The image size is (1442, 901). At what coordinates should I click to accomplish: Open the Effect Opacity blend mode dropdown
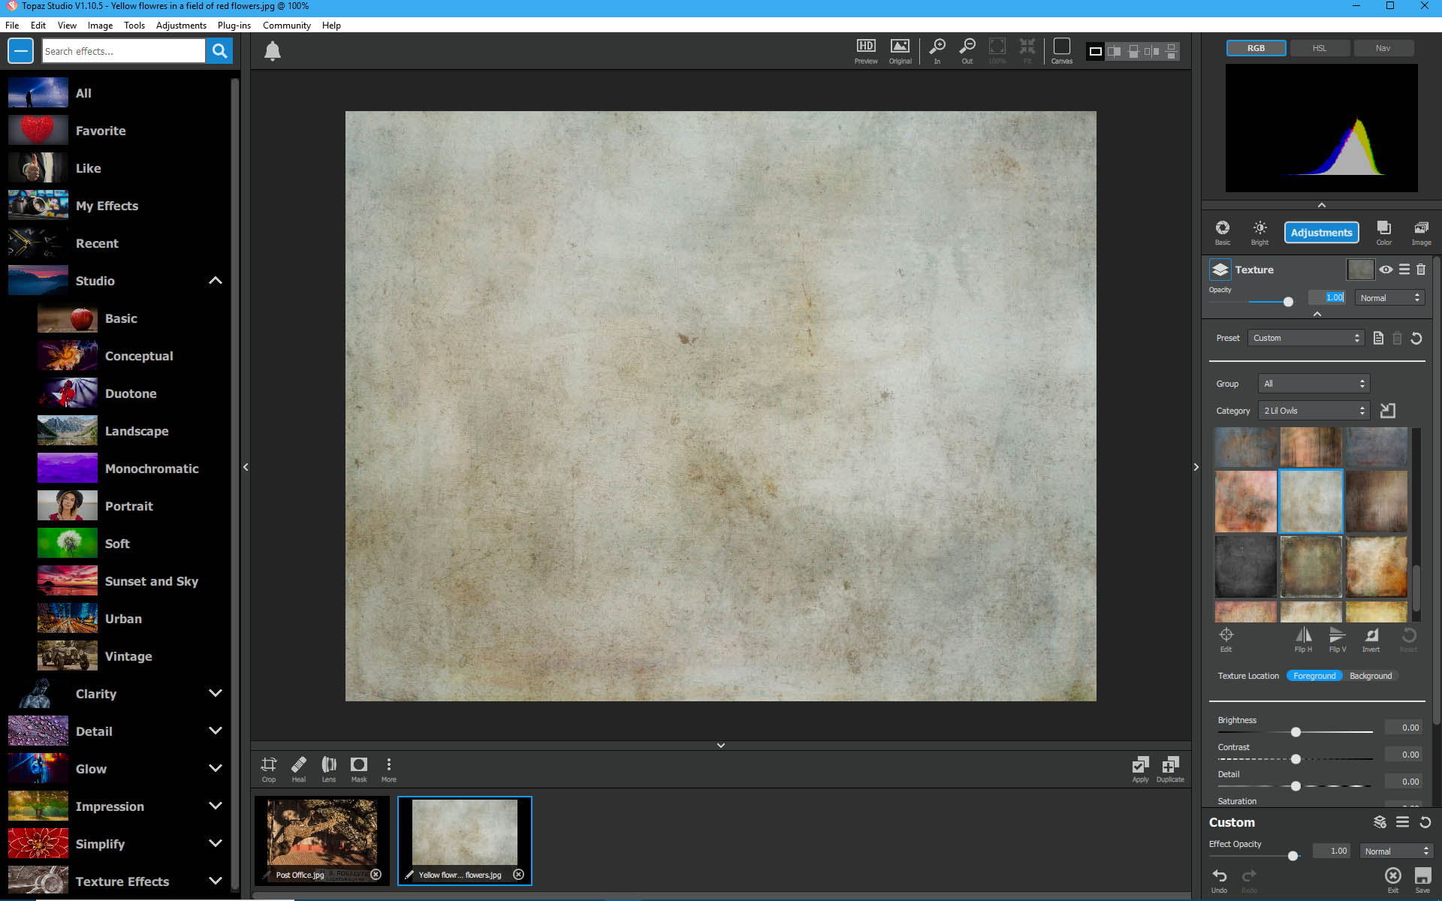pos(1397,851)
